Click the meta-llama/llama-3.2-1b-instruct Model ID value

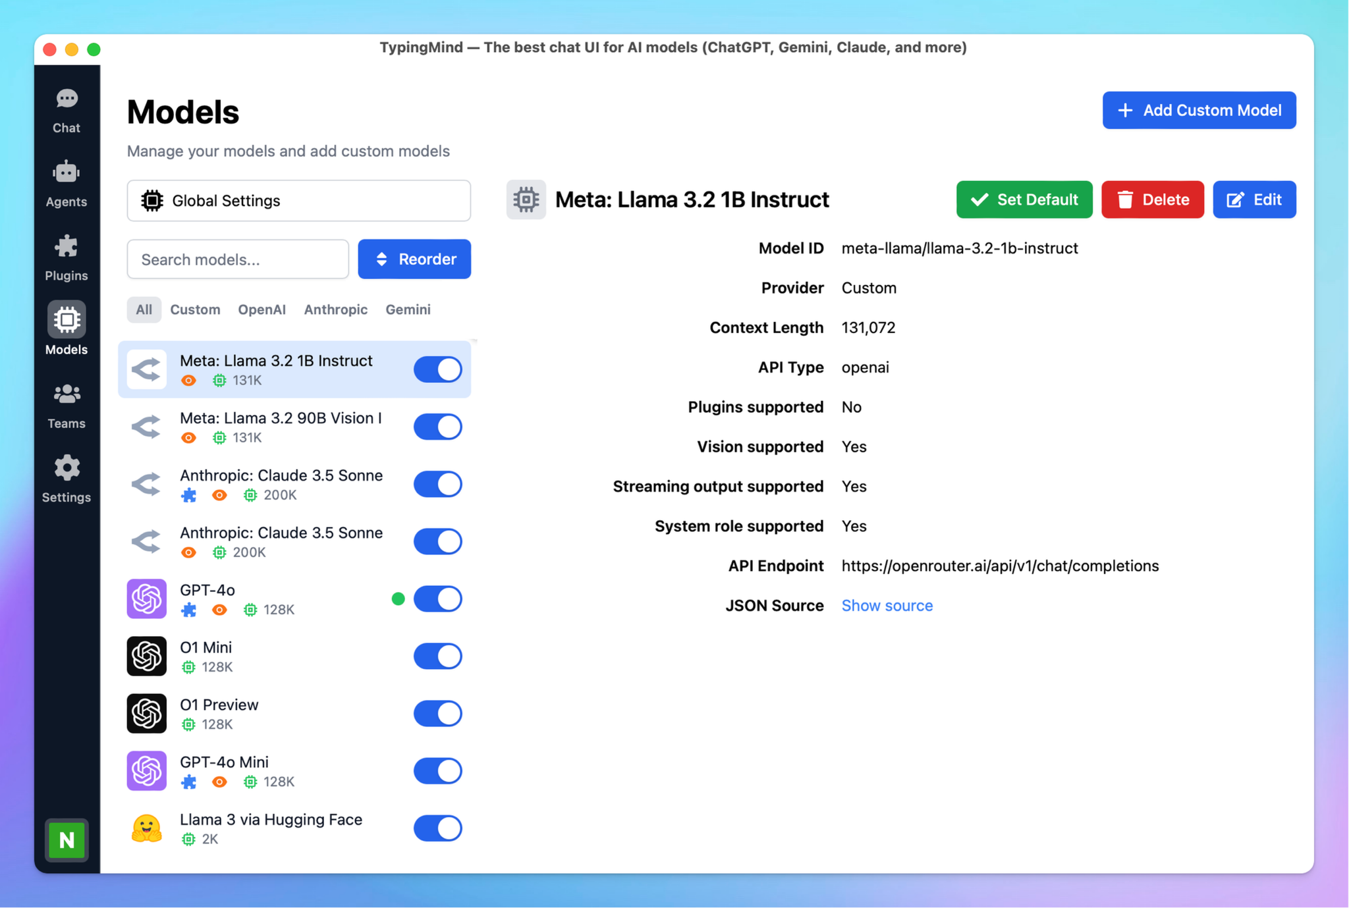960,248
